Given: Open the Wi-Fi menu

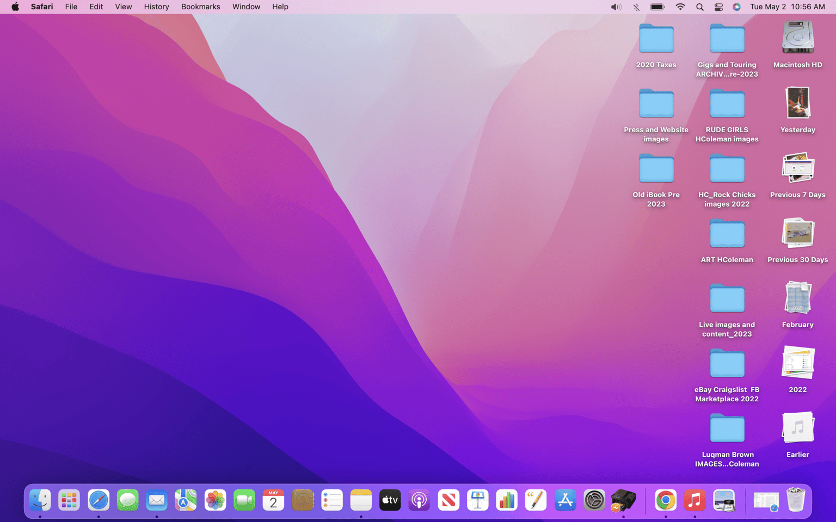Looking at the screenshot, I should point(680,7).
